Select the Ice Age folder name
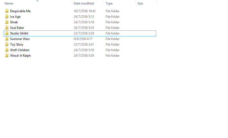The image size is (228, 138). [x=15, y=17]
